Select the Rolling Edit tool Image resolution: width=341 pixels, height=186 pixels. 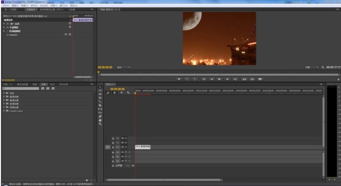100,98
